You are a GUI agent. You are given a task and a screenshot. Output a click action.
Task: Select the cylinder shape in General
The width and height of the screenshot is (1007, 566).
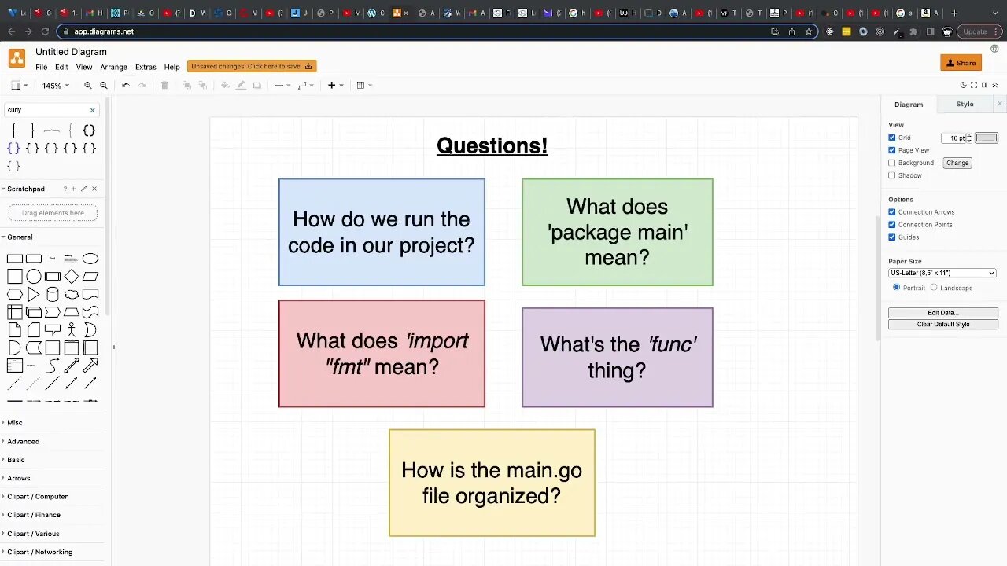click(53, 295)
